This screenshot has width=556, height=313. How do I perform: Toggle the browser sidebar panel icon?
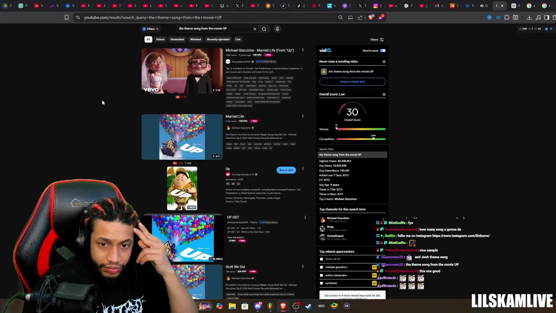click(x=546, y=17)
